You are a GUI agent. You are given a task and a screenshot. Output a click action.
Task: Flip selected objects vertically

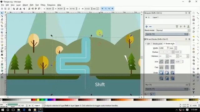pos(24,9)
